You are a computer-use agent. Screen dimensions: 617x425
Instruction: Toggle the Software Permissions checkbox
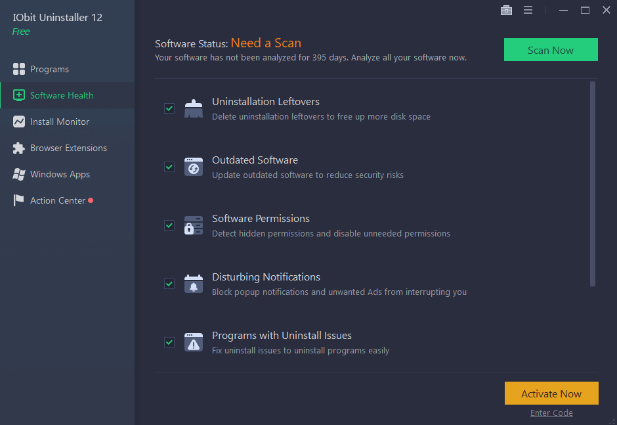point(169,225)
